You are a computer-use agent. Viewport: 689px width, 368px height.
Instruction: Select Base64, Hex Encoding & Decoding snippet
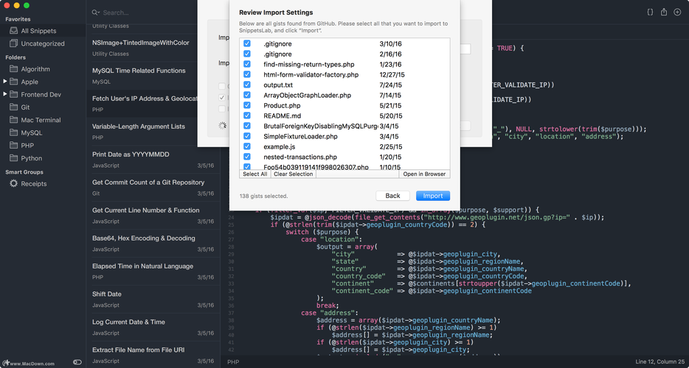153,244
